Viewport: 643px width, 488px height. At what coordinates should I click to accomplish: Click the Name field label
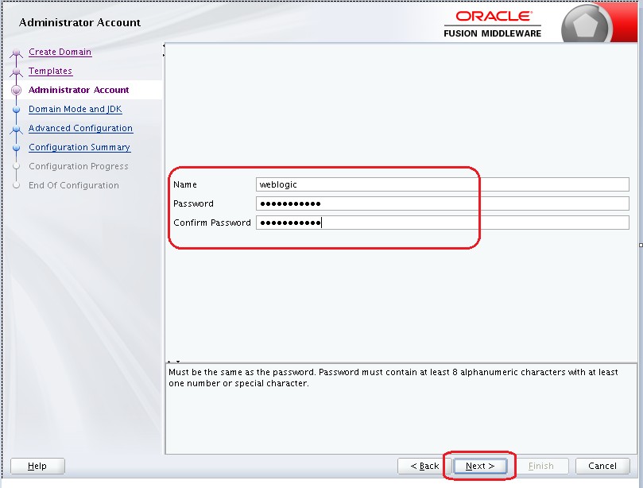point(185,184)
